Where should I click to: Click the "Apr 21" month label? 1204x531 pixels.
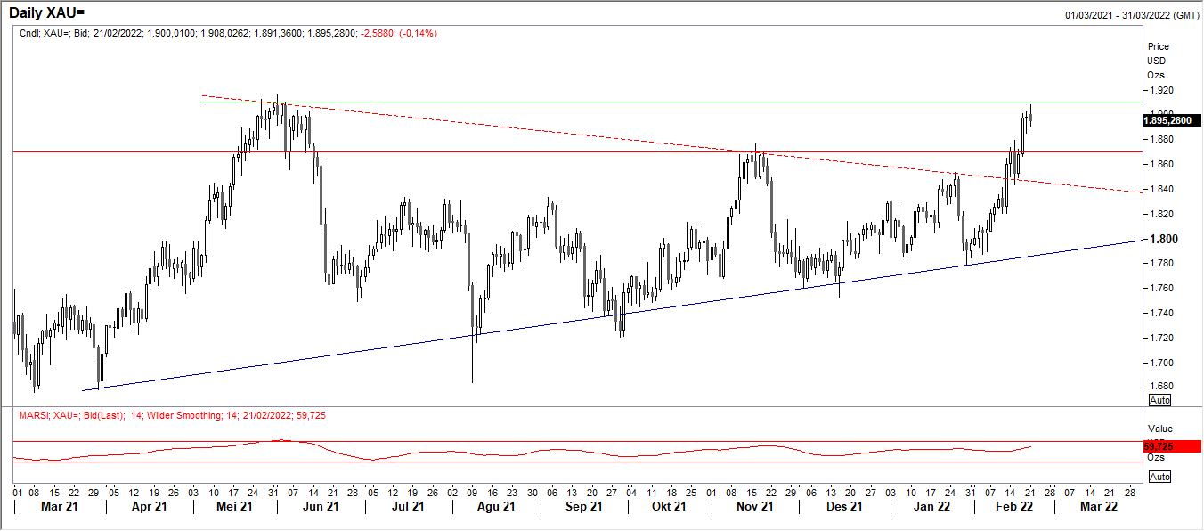pyautogui.click(x=149, y=507)
